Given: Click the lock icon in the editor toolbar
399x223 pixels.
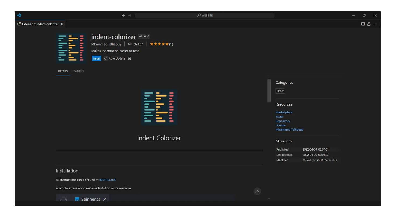Looking at the screenshot, I should pyautogui.click(x=369, y=24).
